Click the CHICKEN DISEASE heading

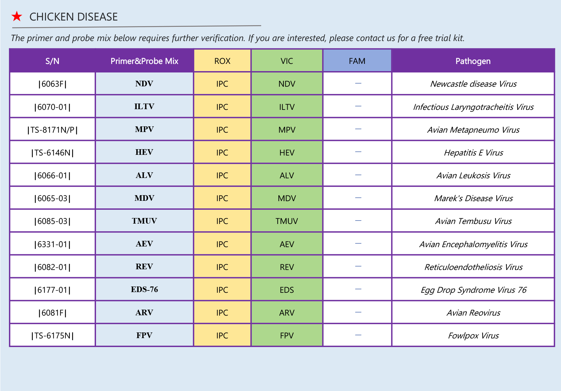(73, 17)
